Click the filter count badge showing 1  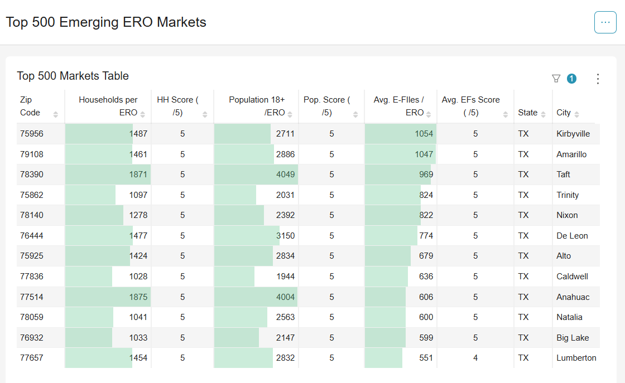(x=571, y=79)
